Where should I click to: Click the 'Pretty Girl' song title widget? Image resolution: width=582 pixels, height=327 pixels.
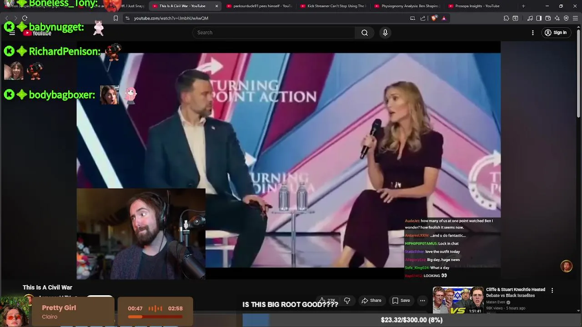tap(59, 308)
